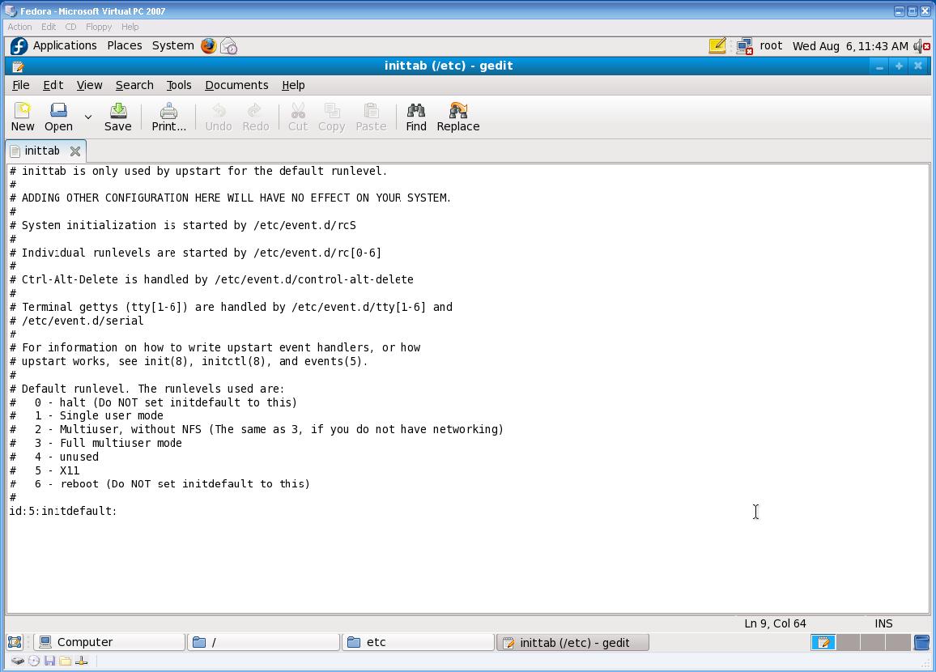Click the inittab gedit taskbar button

pyautogui.click(x=572, y=642)
